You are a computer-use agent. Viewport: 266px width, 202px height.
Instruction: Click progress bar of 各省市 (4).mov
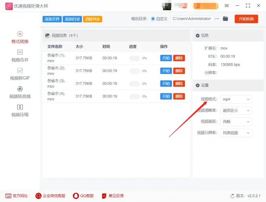tap(135, 97)
